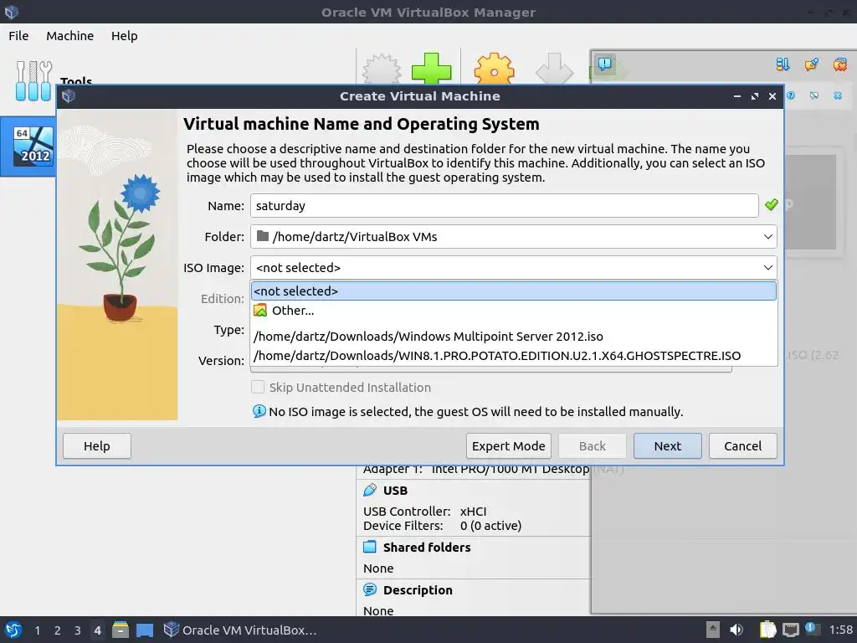Viewport: 857px width, 643px height.
Task: Switch to workspace 2 in the taskbar
Action: click(58, 630)
